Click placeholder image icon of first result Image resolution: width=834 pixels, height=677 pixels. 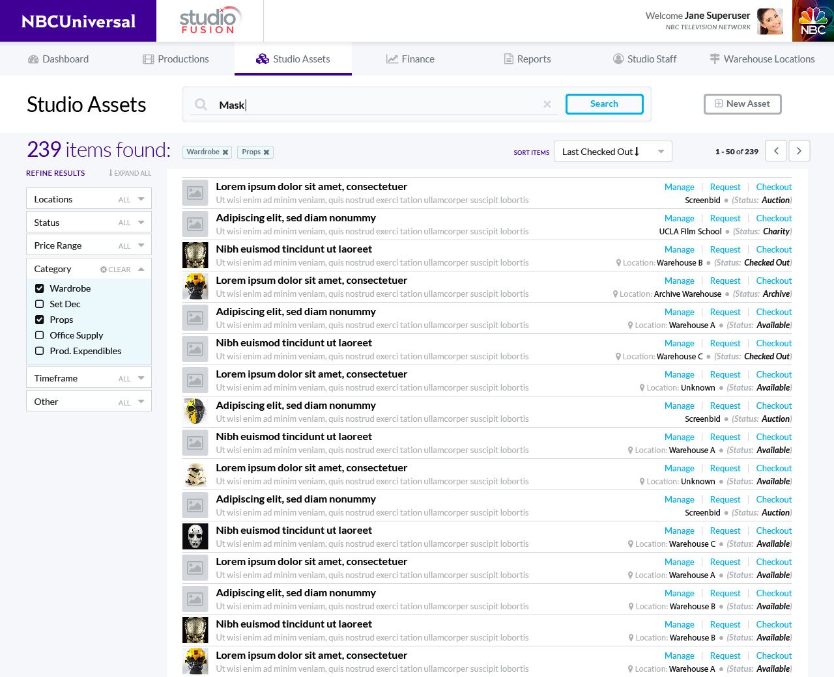195,193
